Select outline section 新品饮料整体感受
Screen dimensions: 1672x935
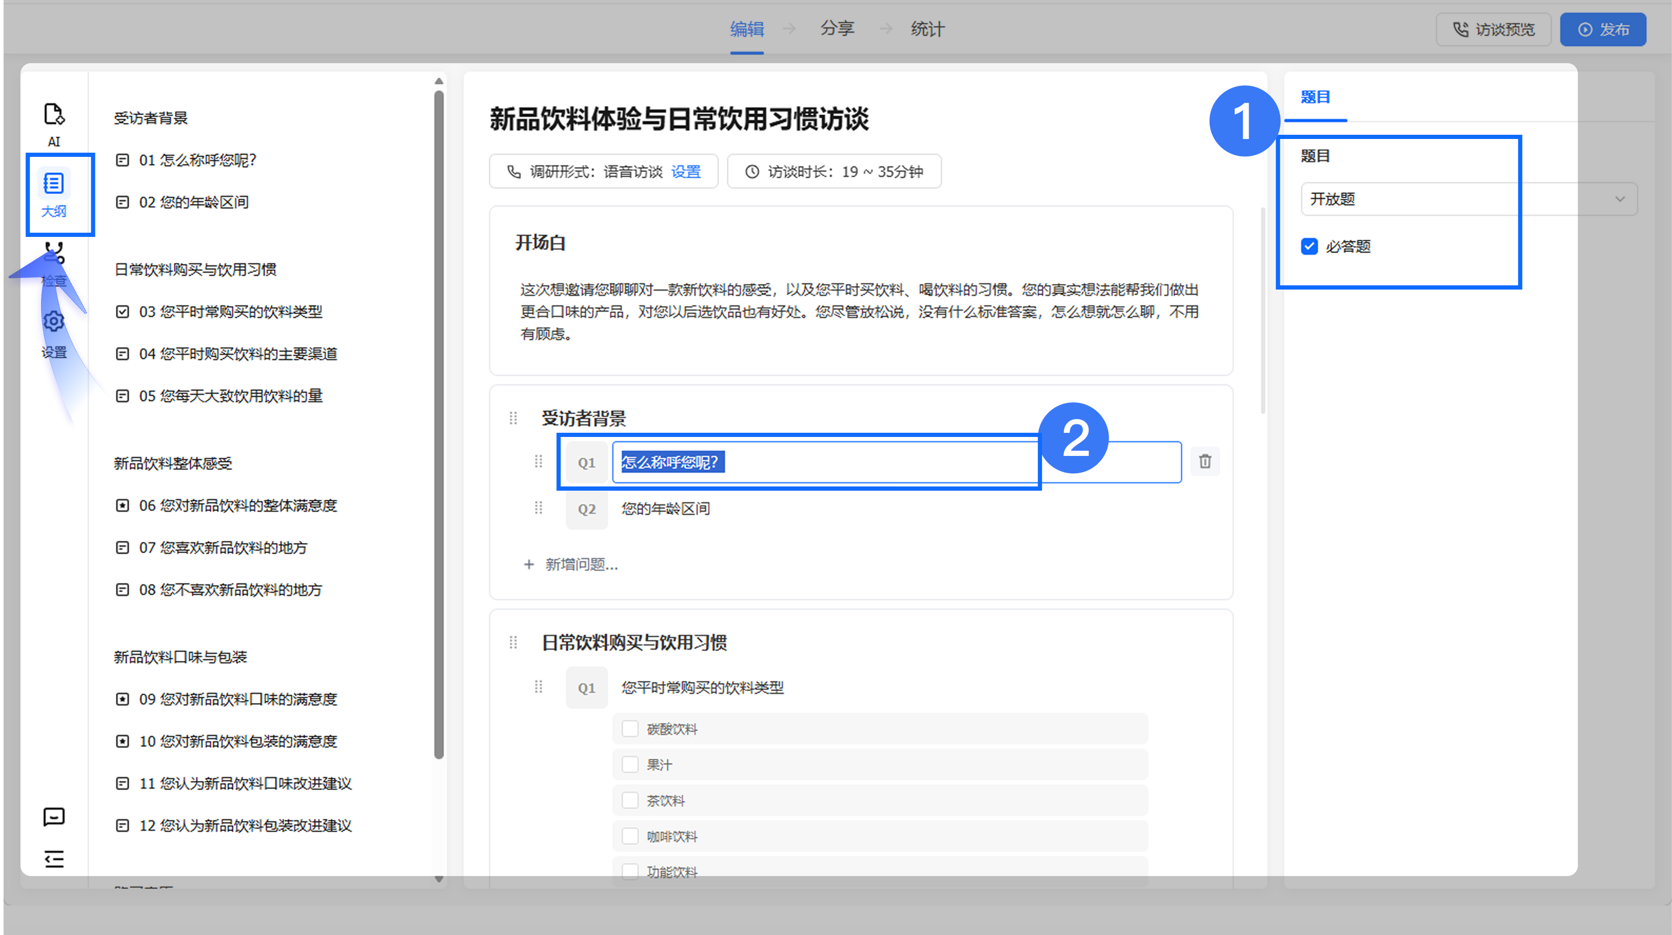click(x=173, y=463)
